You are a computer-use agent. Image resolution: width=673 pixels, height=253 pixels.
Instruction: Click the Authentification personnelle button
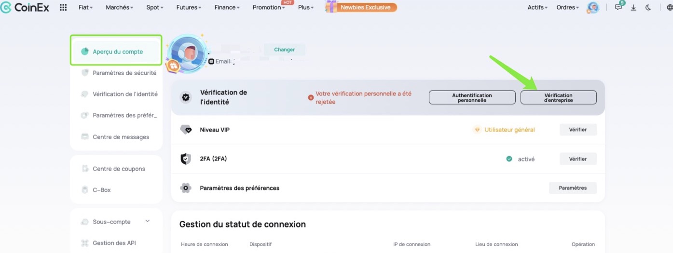click(x=472, y=97)
